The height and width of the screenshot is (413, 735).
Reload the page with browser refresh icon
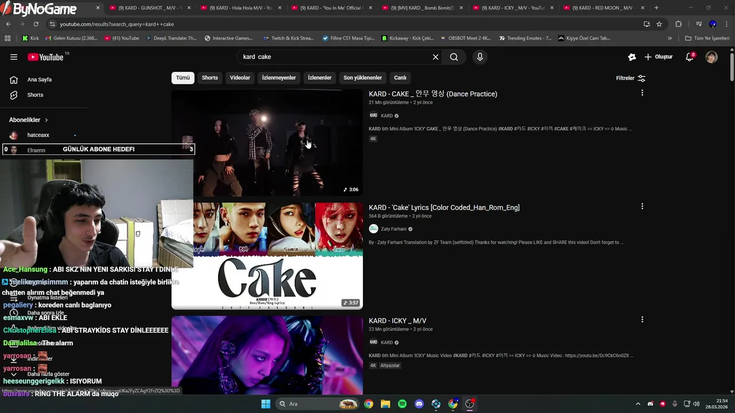pyautogui.click(x=36, y=24)
